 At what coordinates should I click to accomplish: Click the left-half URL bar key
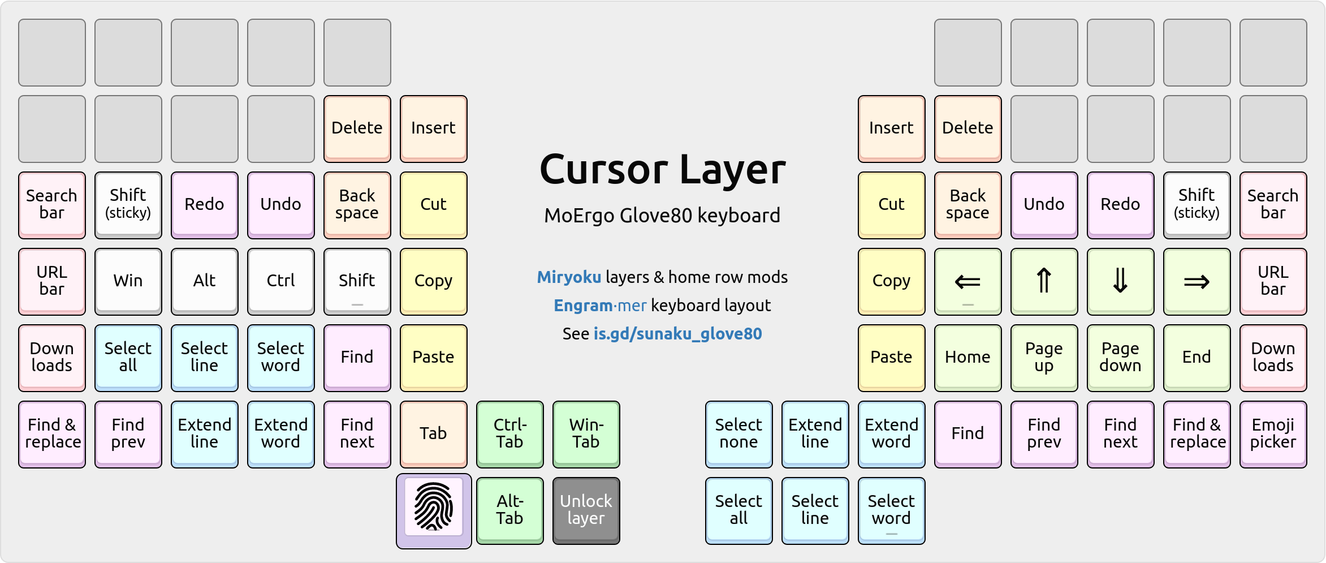(x=51, y=281)
